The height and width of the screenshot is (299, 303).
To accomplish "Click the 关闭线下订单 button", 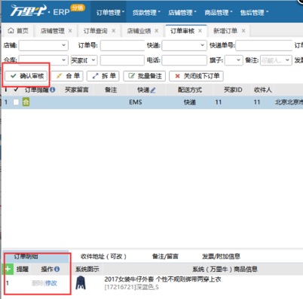I will coord(196,76).
